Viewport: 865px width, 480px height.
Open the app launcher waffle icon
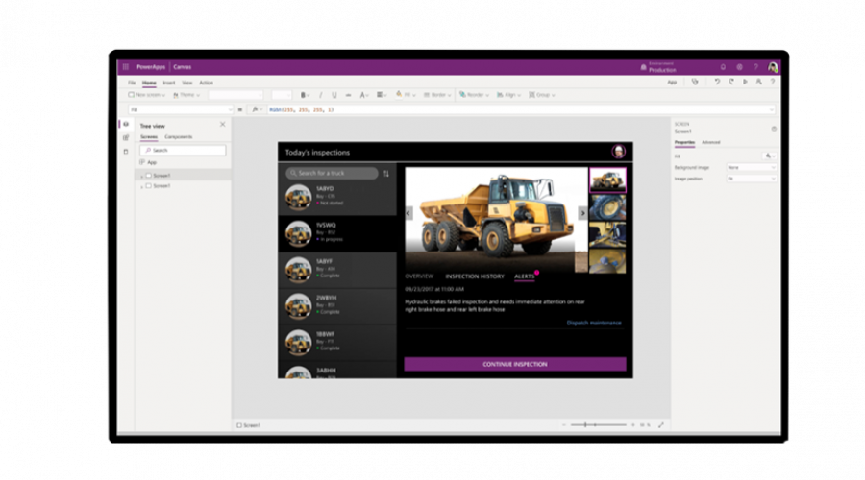click(x=125, y=67)
